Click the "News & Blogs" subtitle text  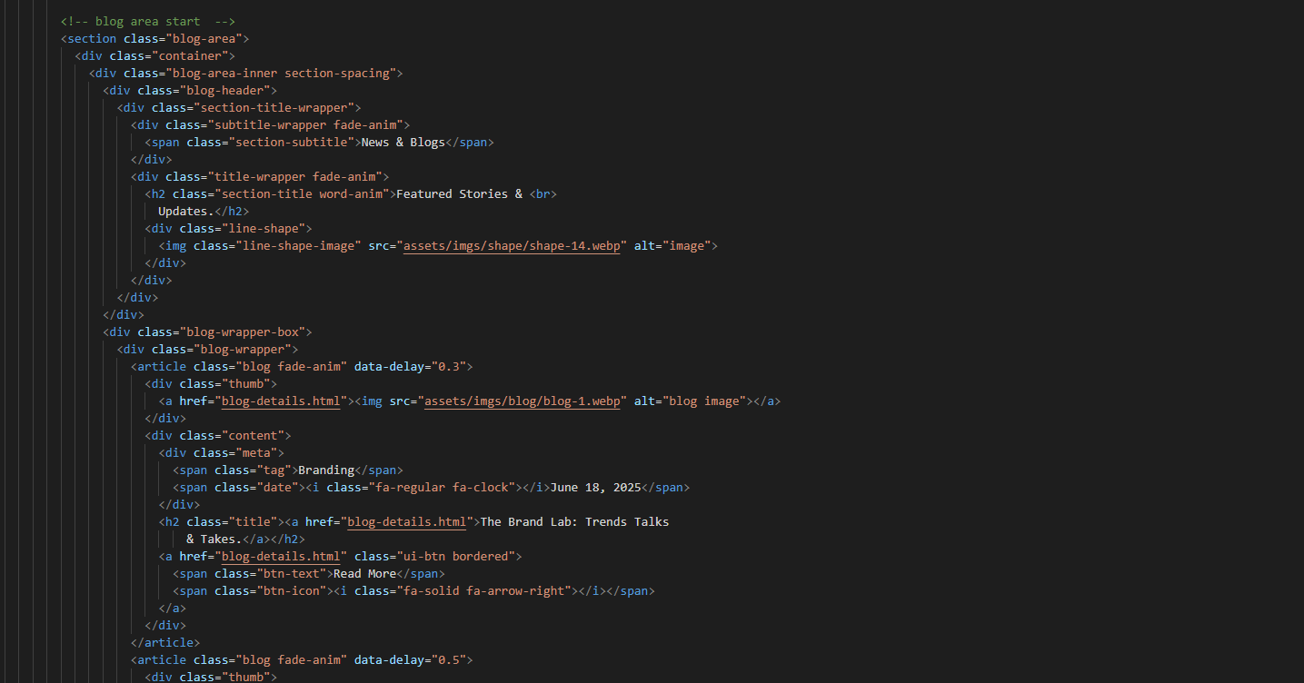(x=403, y=143)
